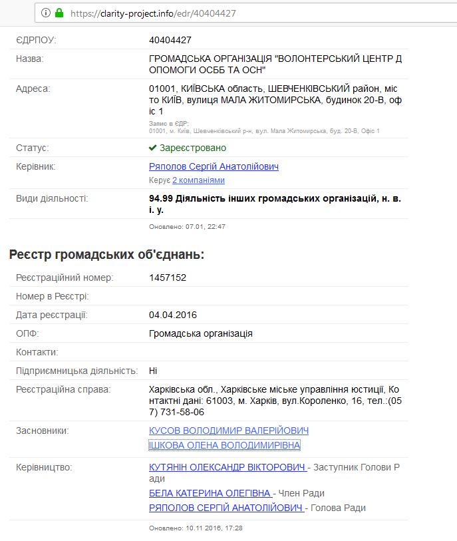
Task: Click founder link КУСОВ ВОЛОДИМИР ВАЛЕРІЙОВИЧ
Action: tap(229, 431)
